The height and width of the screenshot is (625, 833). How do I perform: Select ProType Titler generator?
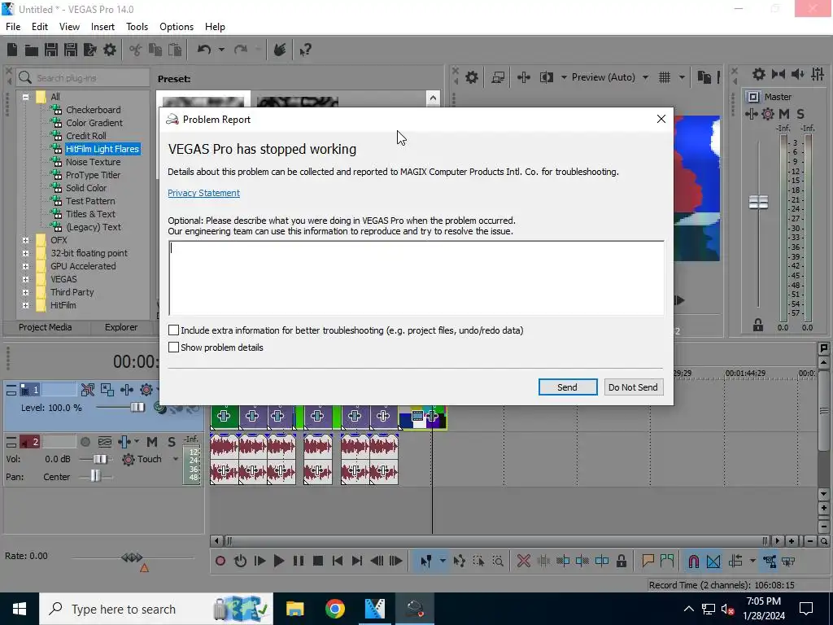93,175
